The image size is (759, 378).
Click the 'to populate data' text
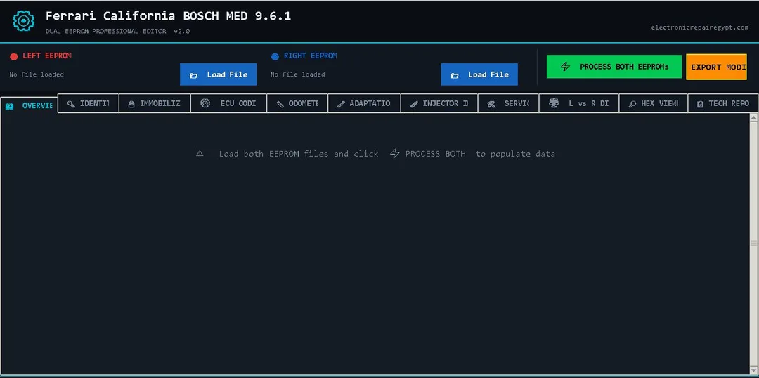pyautogui.click(x=516, y=154)
